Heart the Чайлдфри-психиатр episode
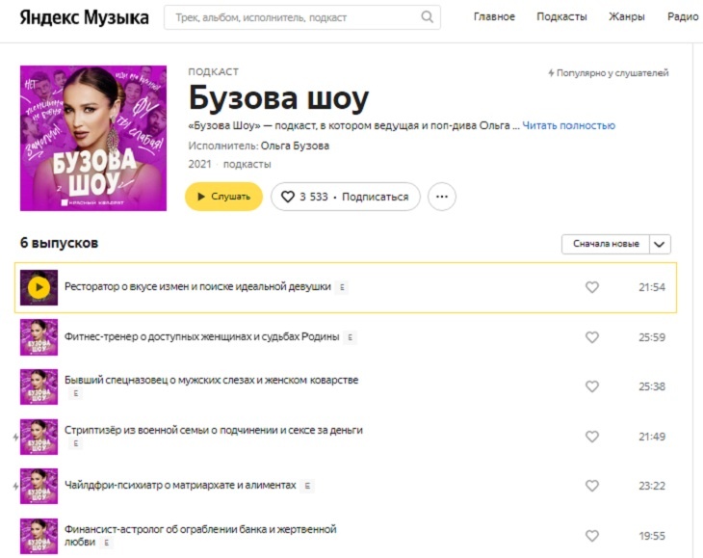The height and width of the screenshot is (558, 703). coord(592,486)
